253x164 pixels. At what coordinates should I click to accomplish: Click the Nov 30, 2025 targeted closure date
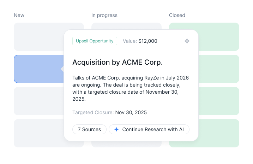[x=131, y=112]
